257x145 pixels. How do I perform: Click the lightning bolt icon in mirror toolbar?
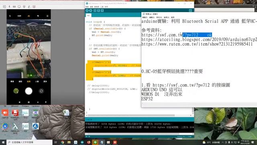coord(9,6)
